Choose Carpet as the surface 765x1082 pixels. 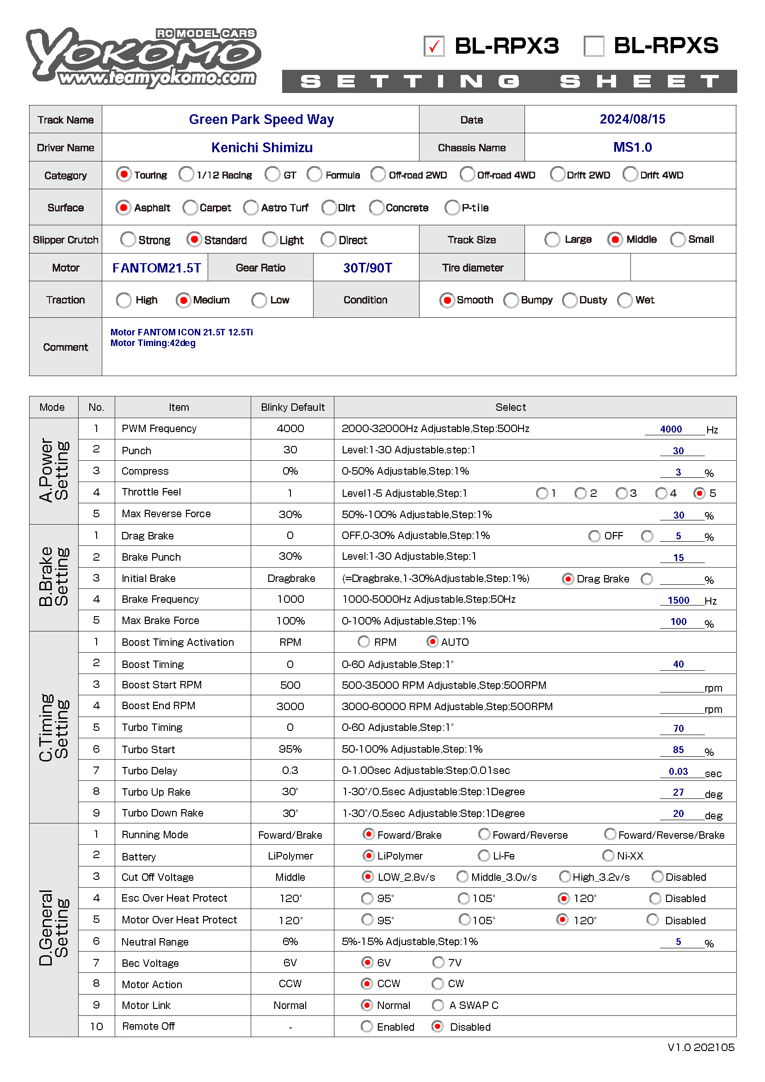[x=190, y=207]
